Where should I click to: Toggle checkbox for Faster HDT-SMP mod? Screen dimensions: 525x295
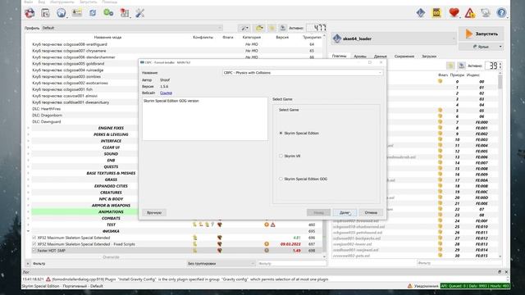[x=34, y=251]
